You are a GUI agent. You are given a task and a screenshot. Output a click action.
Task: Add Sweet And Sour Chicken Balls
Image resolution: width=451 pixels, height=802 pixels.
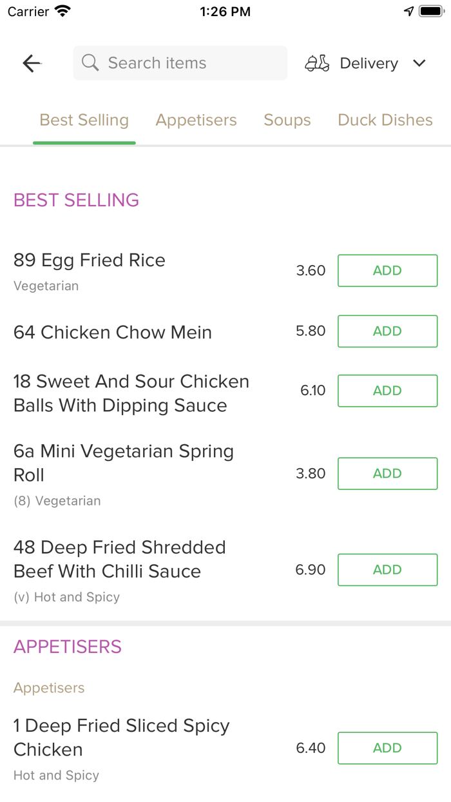387,391
